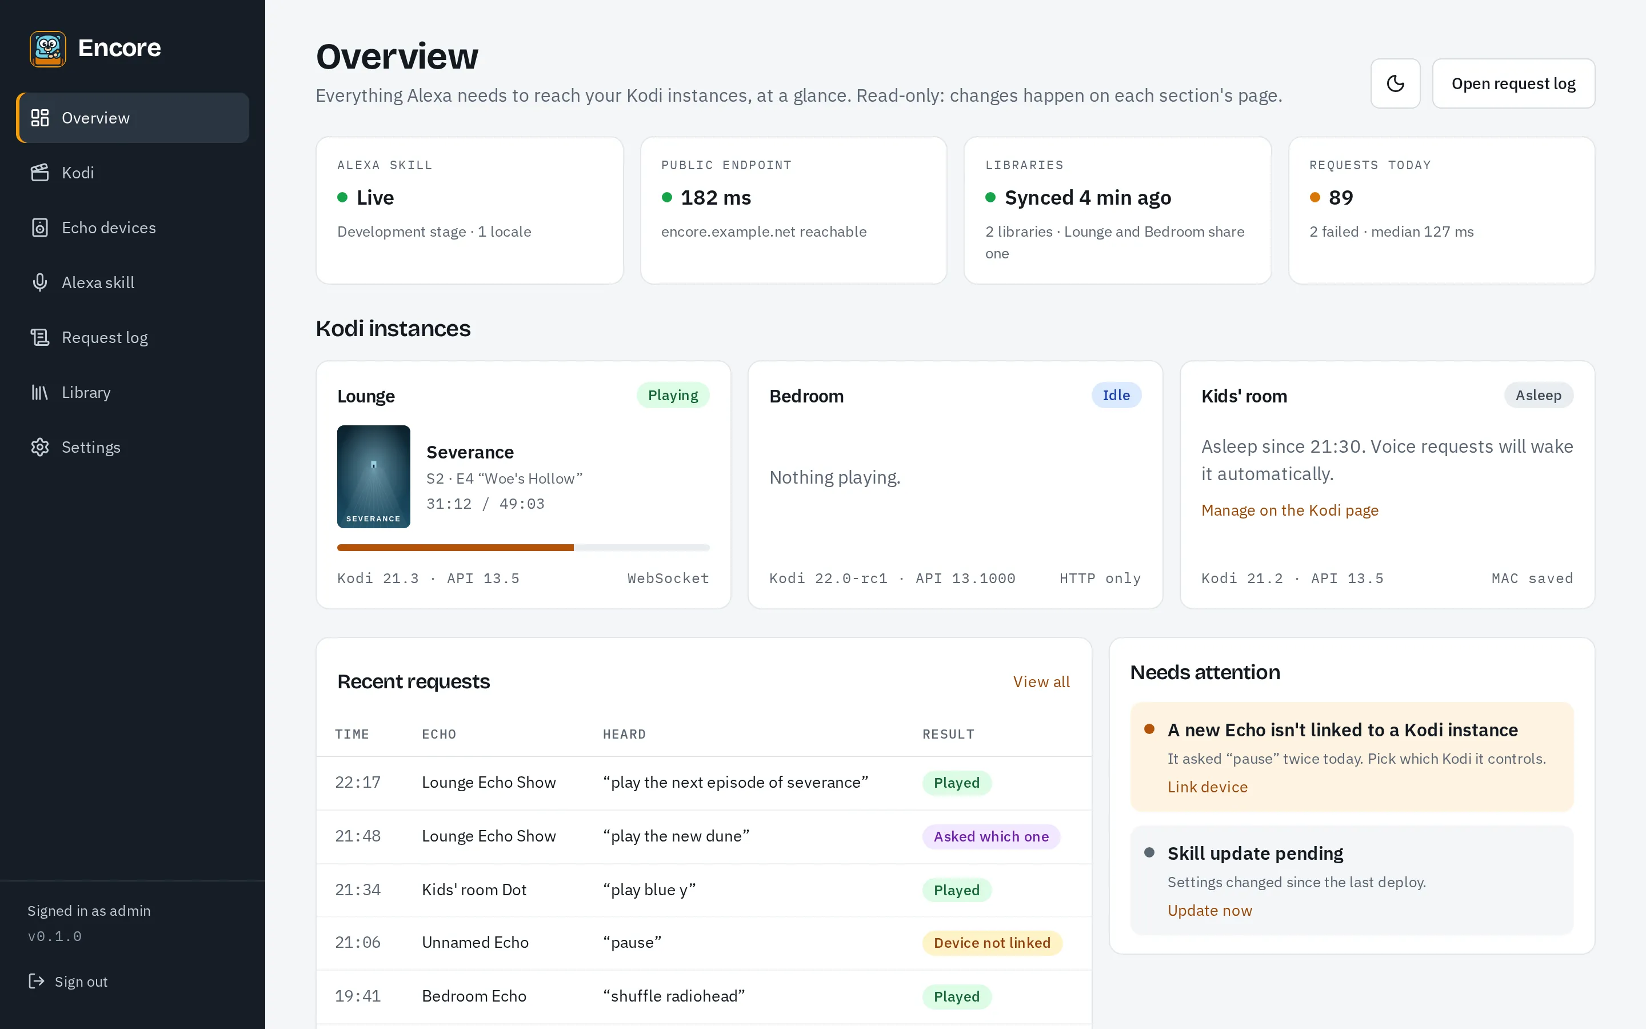
Task: Click View all recent requests link
Action: [1041, 681]
